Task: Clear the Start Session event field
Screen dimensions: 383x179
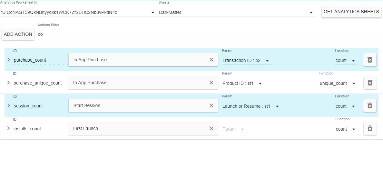Action: (x=211, y=105)
